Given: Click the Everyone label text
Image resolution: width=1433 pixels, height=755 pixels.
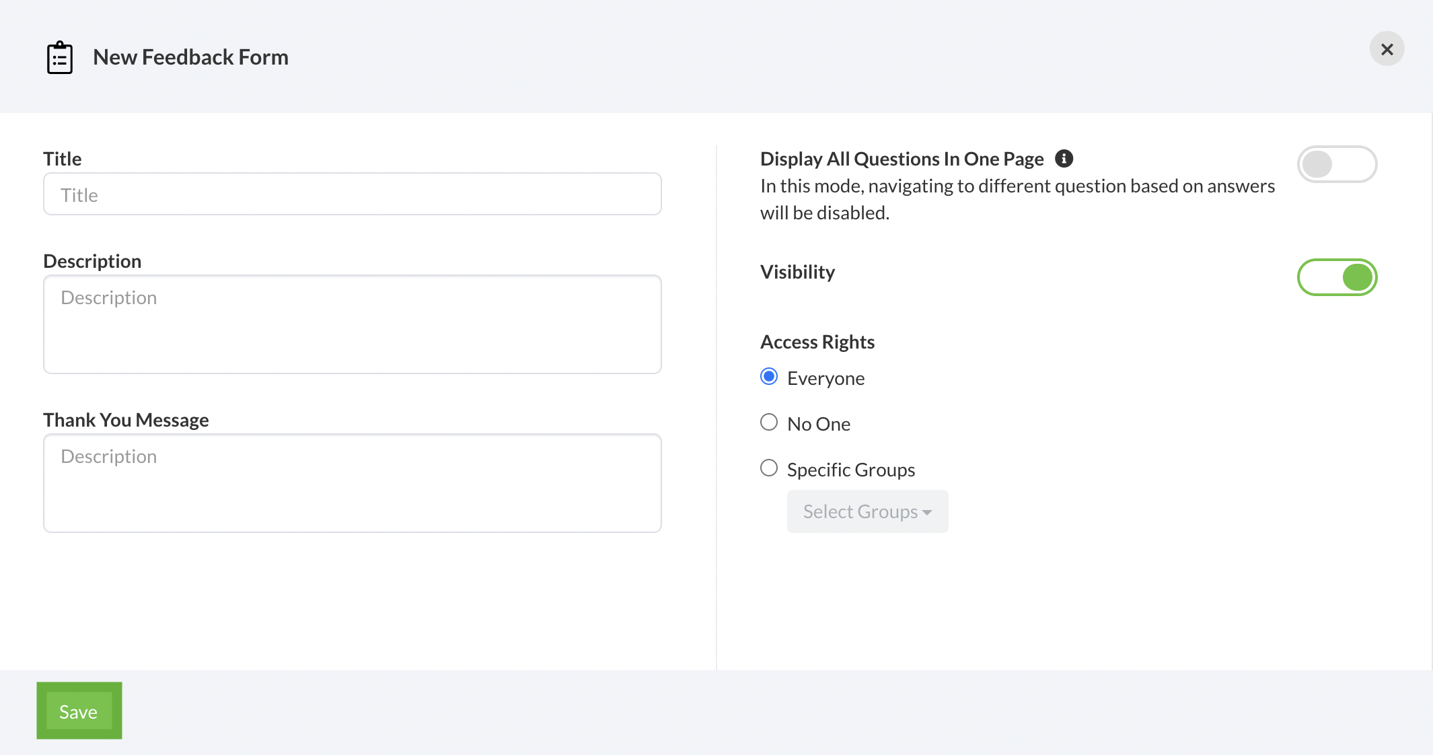Looking at the screenshot, I should point(825,378).
